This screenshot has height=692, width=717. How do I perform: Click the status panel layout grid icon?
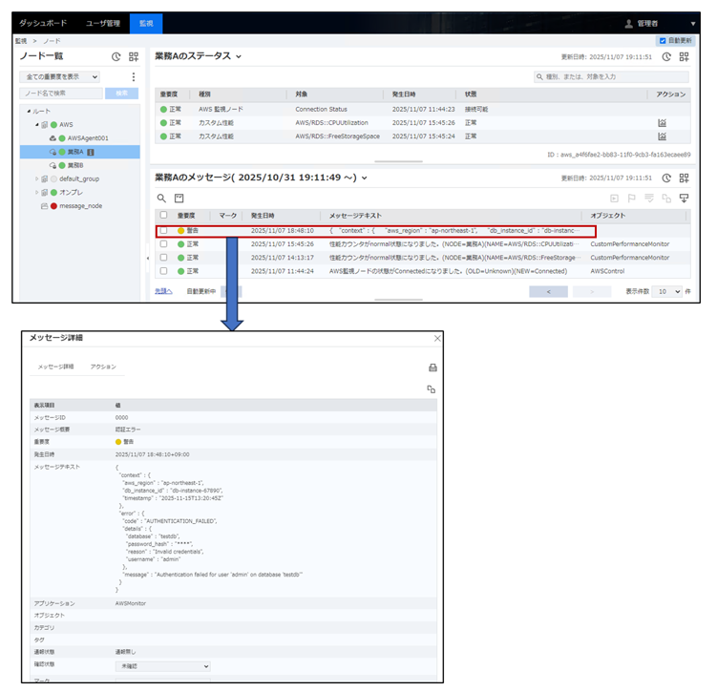(x=684, y=57)
